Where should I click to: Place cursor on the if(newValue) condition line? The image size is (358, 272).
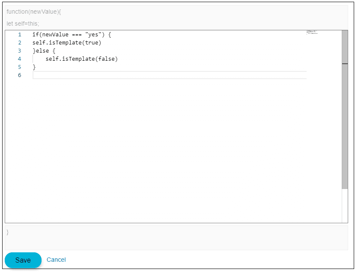69,34
